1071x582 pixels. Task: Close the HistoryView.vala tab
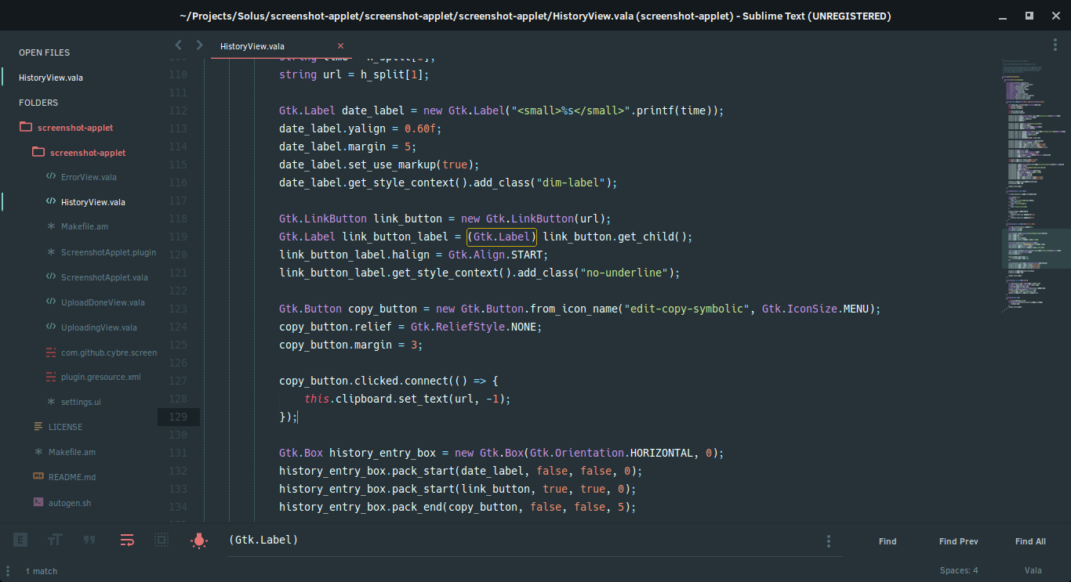coord(340,46)
